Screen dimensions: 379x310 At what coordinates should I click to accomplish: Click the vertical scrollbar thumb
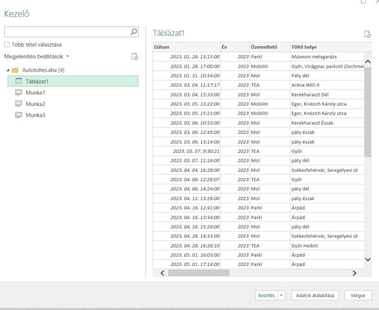tap(368, 112)
